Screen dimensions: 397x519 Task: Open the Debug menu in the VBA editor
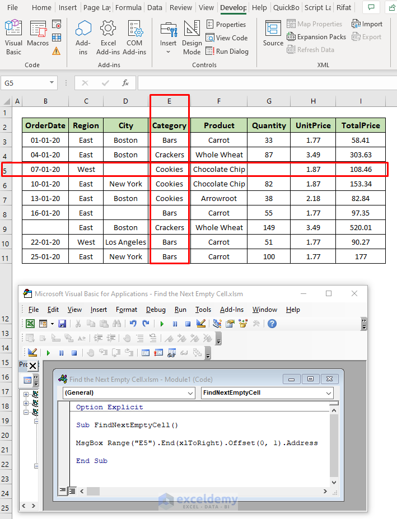(156, 310)
